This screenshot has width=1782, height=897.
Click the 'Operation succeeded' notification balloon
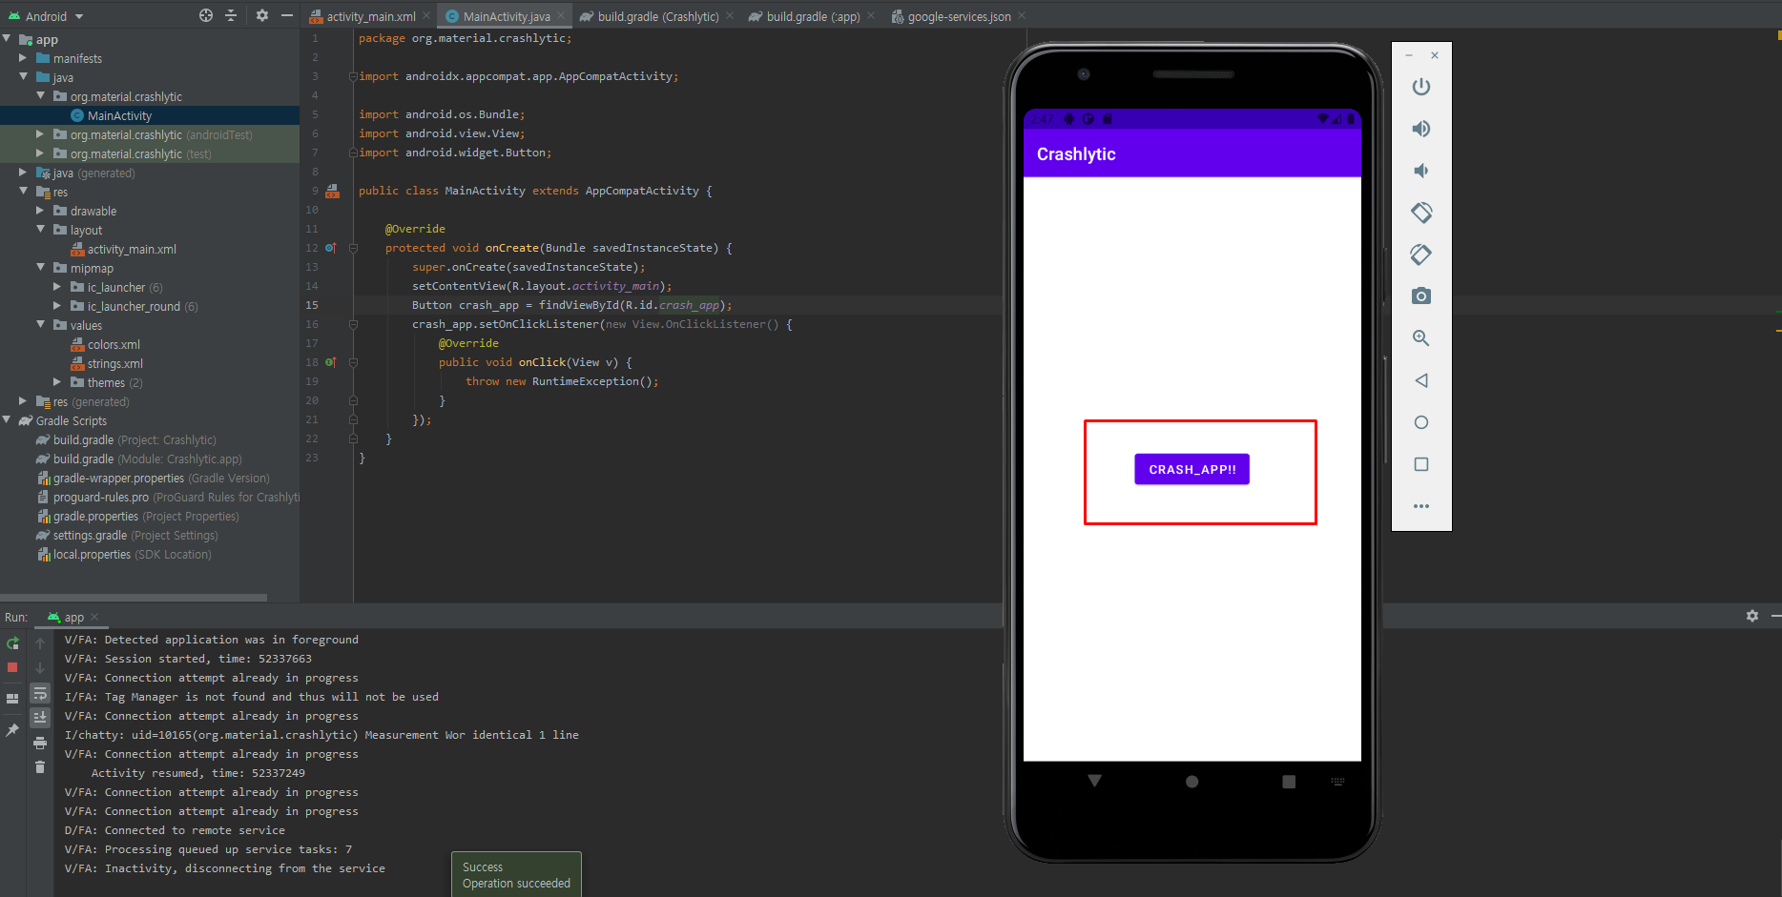tap(516, 875)
